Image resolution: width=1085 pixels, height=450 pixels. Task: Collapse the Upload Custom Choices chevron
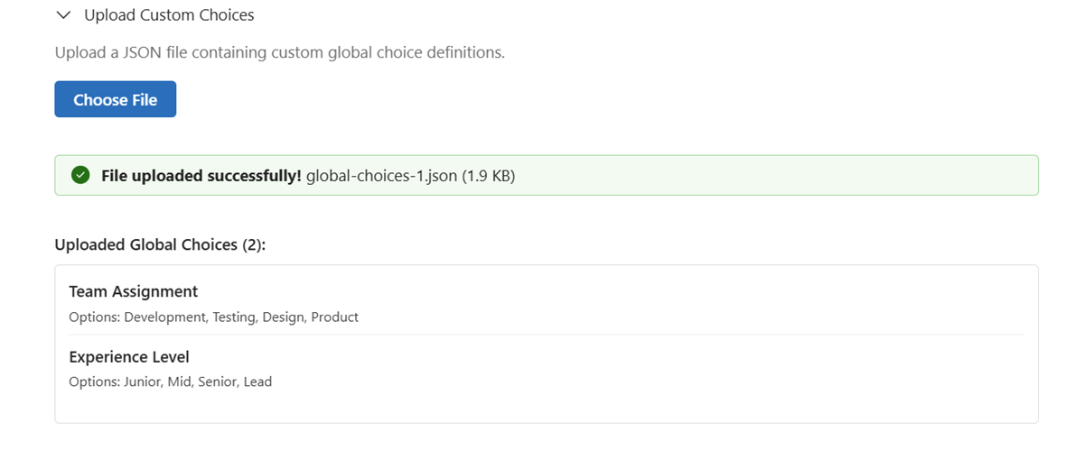pyautogui.click(x=62, y=15)
